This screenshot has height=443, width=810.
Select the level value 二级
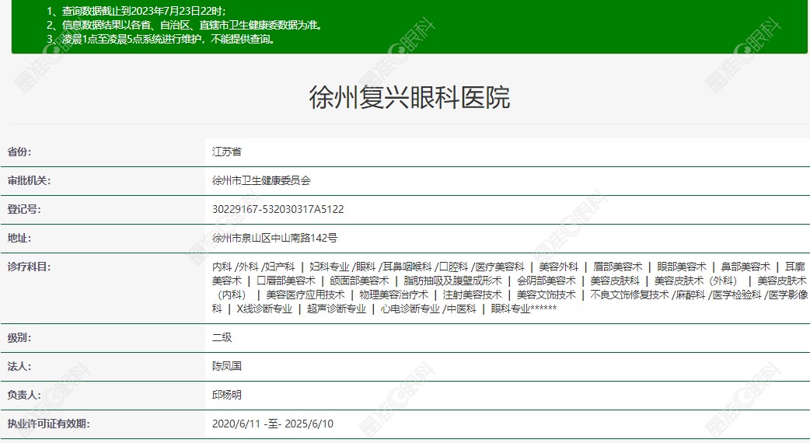click(222, 337)
